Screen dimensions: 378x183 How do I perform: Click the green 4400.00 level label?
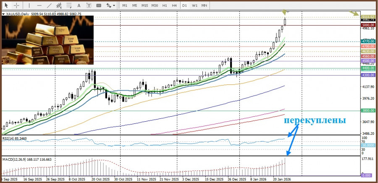[x=368, y=68]
